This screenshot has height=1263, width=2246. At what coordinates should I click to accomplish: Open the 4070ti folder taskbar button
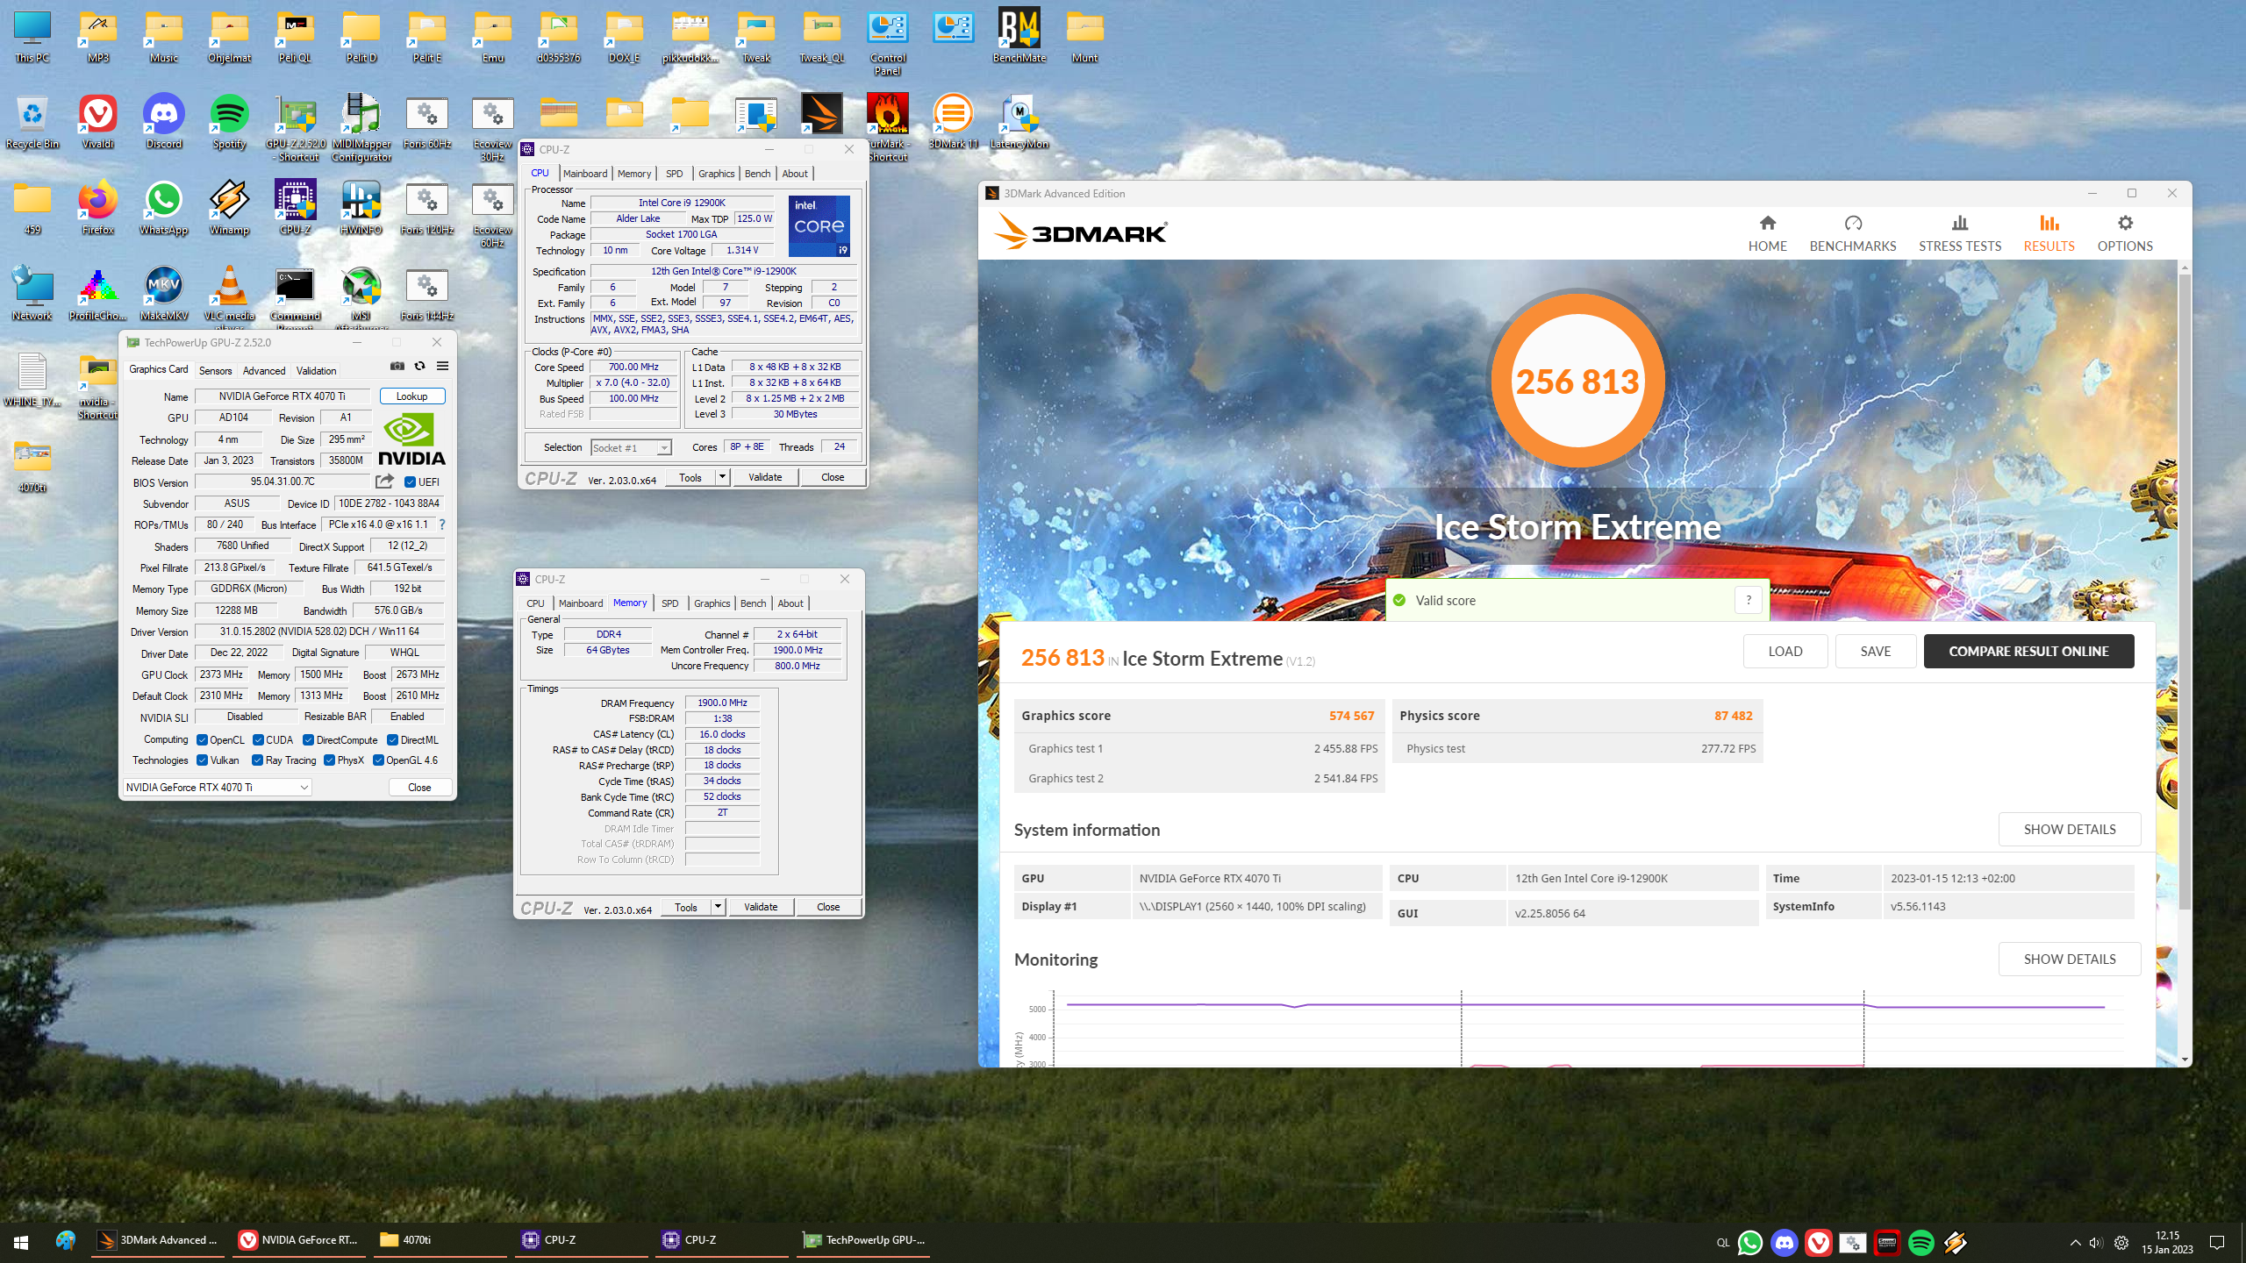439,1240
